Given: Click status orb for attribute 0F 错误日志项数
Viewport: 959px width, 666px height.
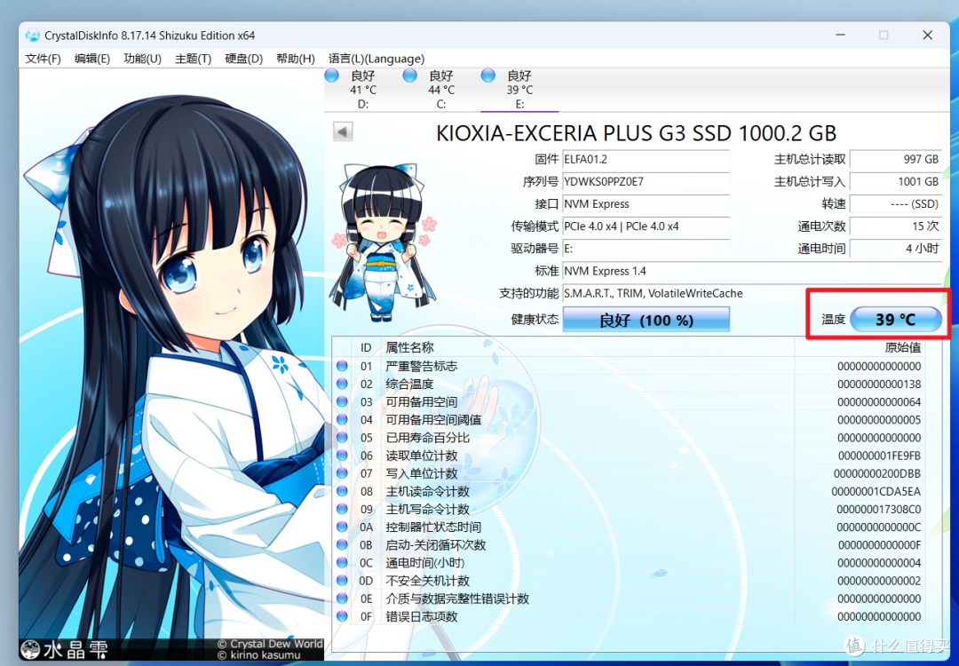Looking at the screenshot, I should pos(342,616).
